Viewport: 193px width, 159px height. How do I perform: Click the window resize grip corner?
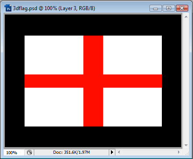[x=187, y=153]
